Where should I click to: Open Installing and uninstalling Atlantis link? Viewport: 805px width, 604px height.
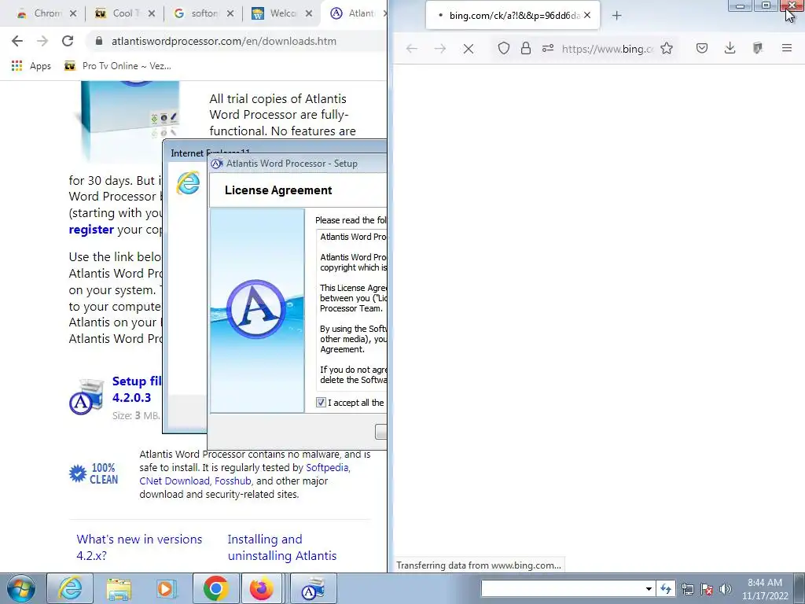pos(282,547)
